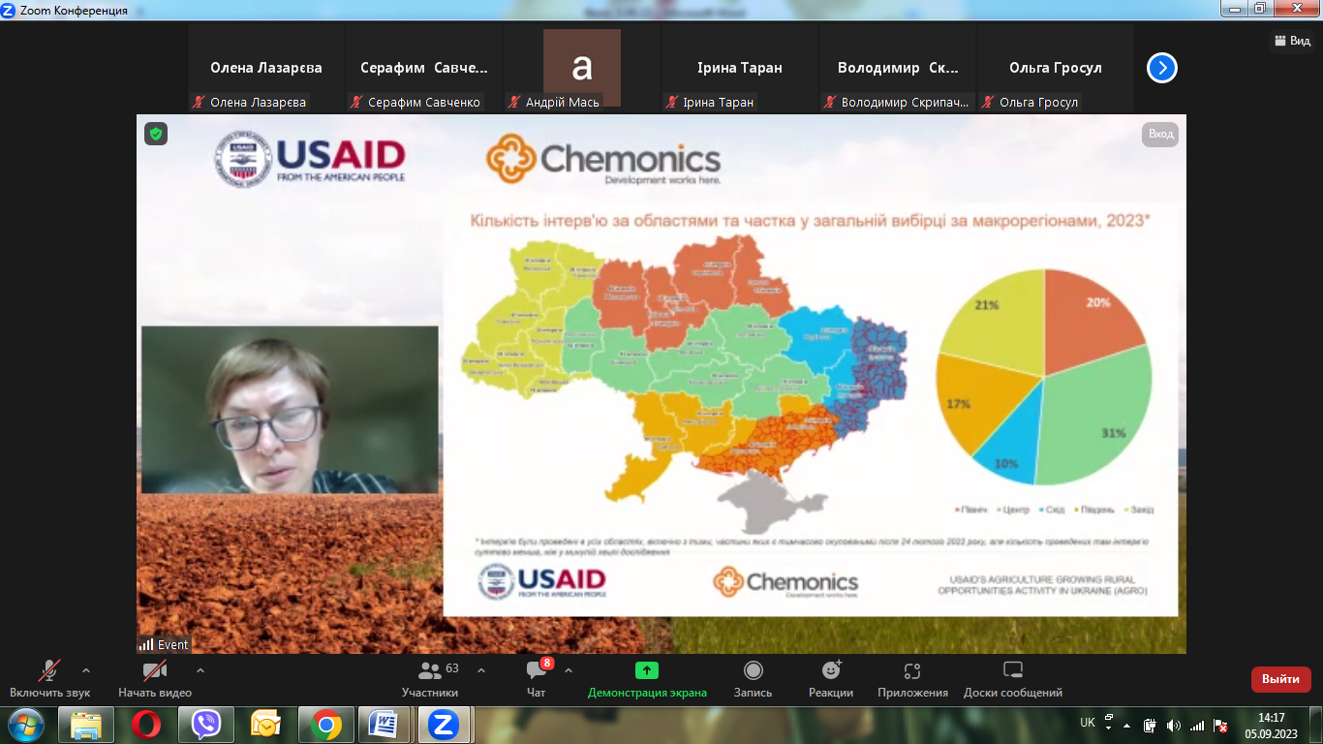Leave the meeting with Выйти
Viewport: 1323px width, 744px height.
[x=1280, y=679]
